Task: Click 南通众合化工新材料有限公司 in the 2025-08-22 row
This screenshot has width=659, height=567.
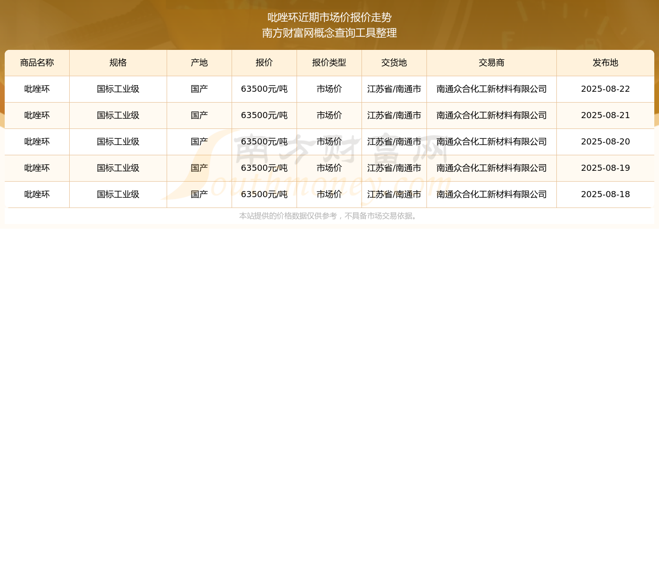Action: [491, 89]
